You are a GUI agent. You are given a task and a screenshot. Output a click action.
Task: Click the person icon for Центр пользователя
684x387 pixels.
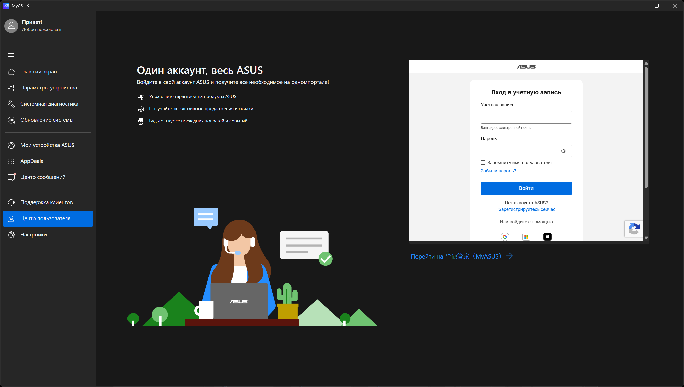tap(11, 218)
